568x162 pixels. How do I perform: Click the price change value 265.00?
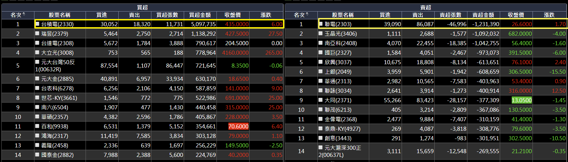274,53
